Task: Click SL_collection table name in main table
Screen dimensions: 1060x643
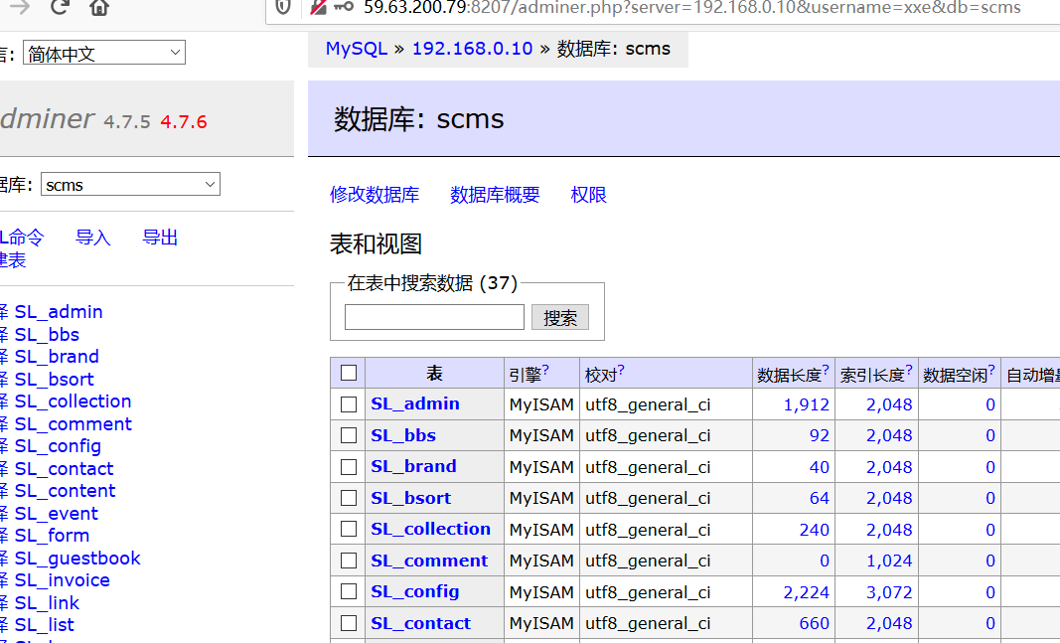Action: tap(430, 529)
